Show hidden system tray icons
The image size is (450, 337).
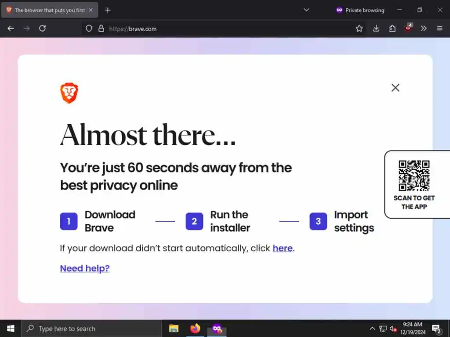(372, 328)
